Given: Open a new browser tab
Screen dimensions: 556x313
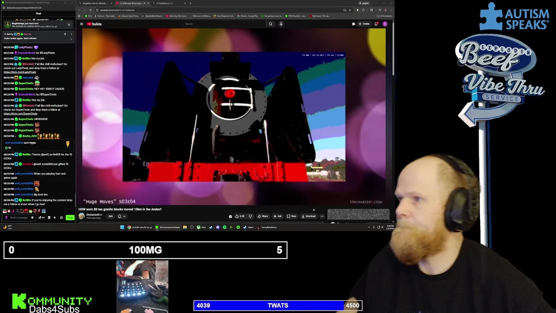Looking at the screenshot, I should coord(191,3).
